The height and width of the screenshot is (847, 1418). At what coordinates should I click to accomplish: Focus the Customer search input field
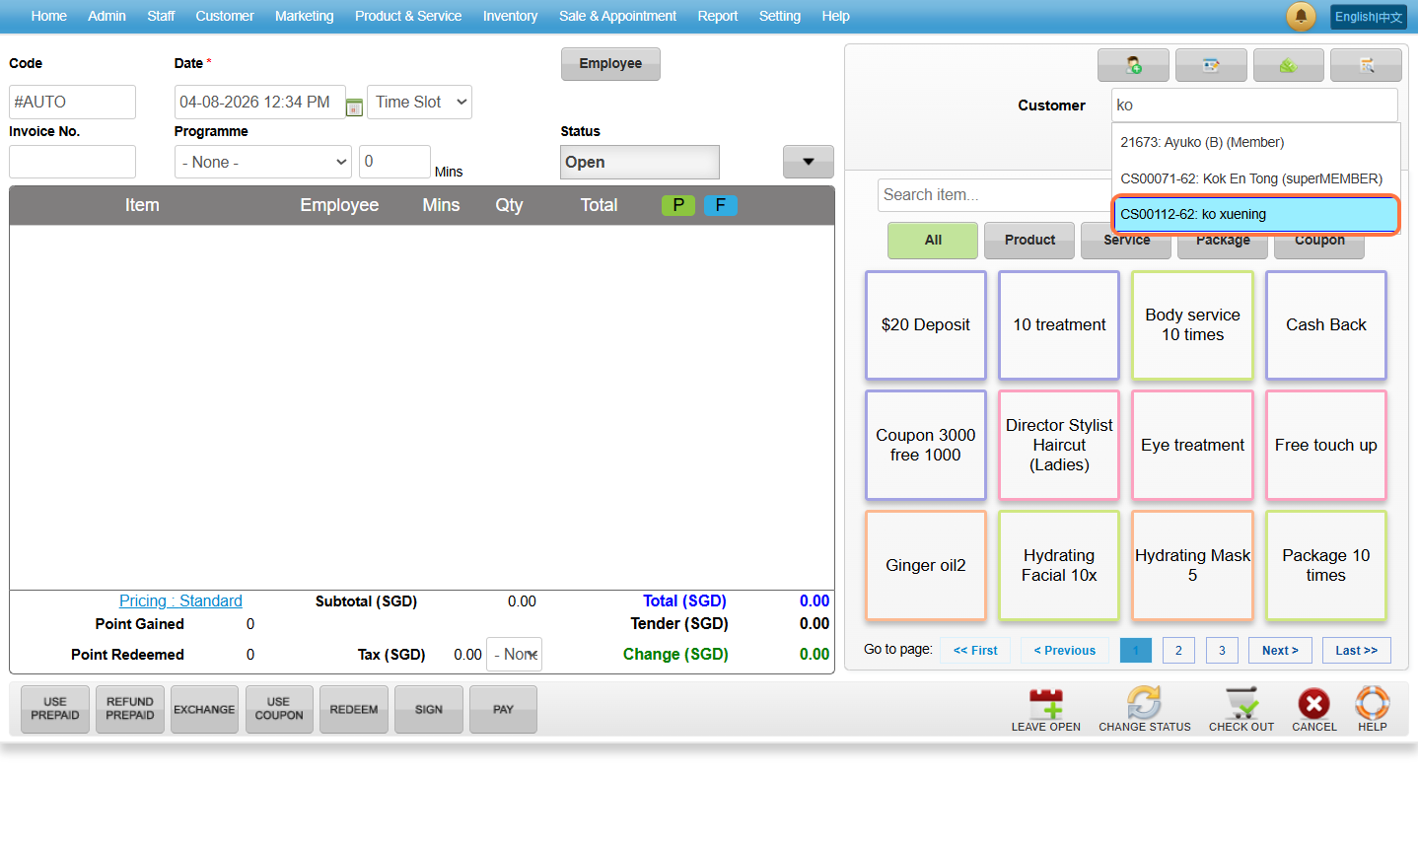pos(1254,105)
